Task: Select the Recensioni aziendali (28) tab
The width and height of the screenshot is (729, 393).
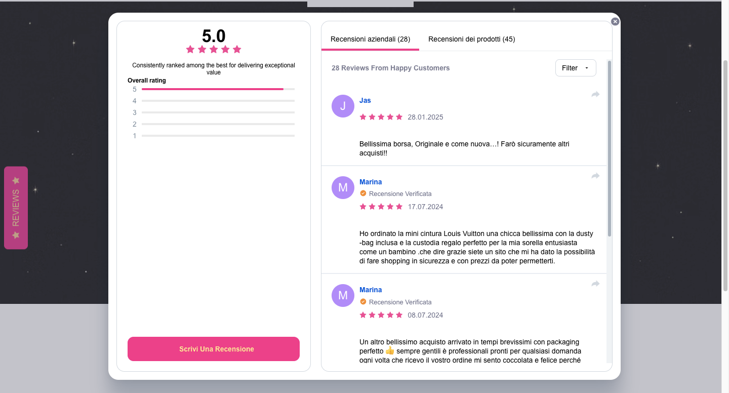Action: [x=370, y=39]
